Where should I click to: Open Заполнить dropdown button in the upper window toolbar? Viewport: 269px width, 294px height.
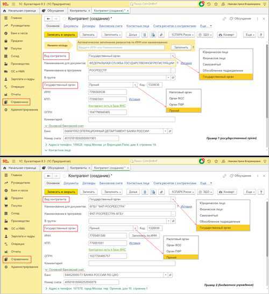point(112,35)
